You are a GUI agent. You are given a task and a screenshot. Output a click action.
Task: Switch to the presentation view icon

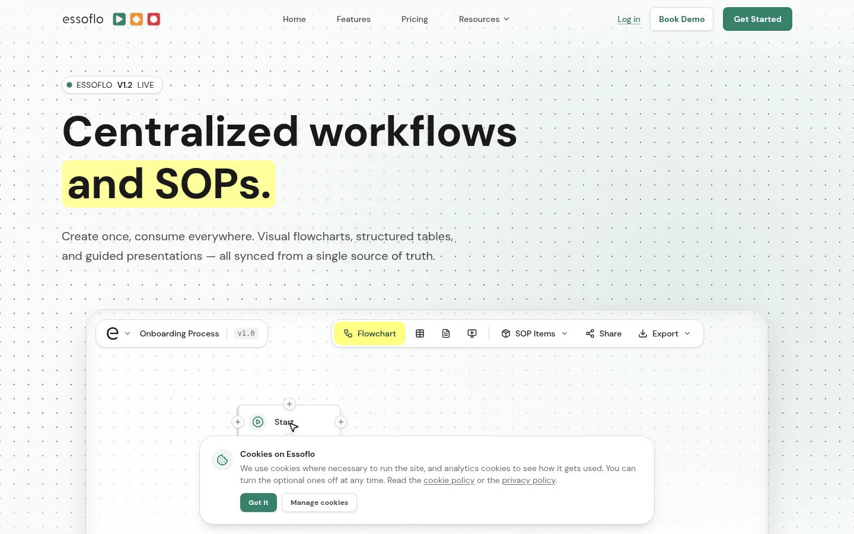[x=472, y=333]
